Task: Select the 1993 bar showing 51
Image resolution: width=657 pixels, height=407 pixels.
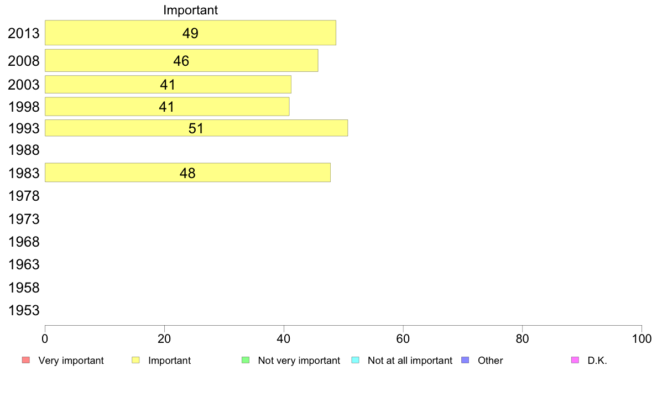Action: (196, 128)
